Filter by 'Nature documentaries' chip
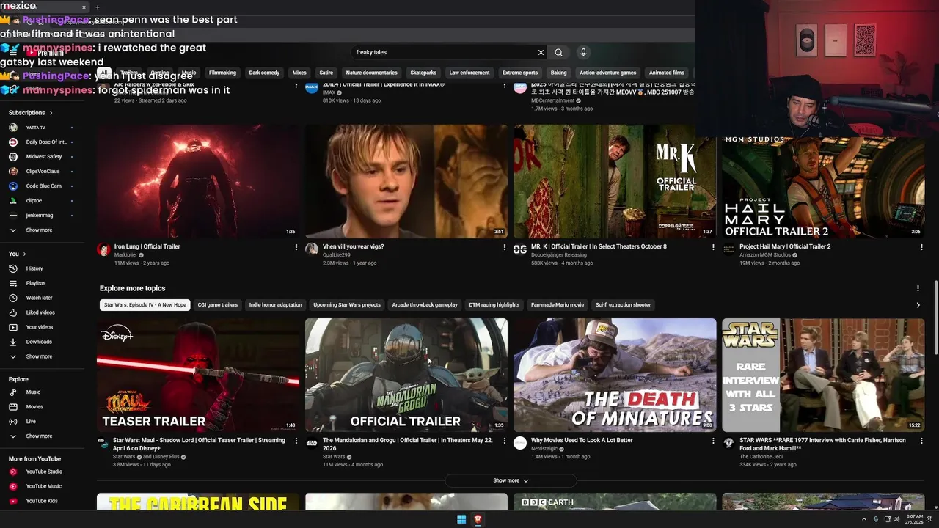This screenshot has width=939, height=528. 371,73
